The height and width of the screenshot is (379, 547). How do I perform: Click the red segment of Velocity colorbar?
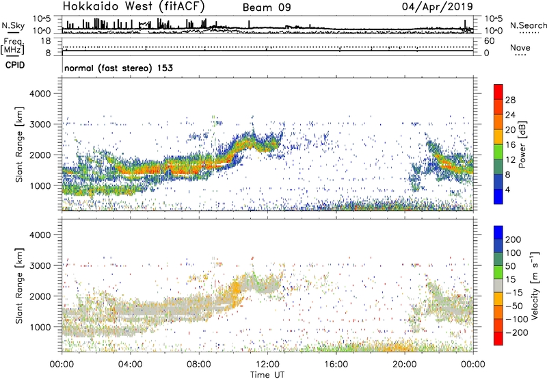tap(498, 339)
